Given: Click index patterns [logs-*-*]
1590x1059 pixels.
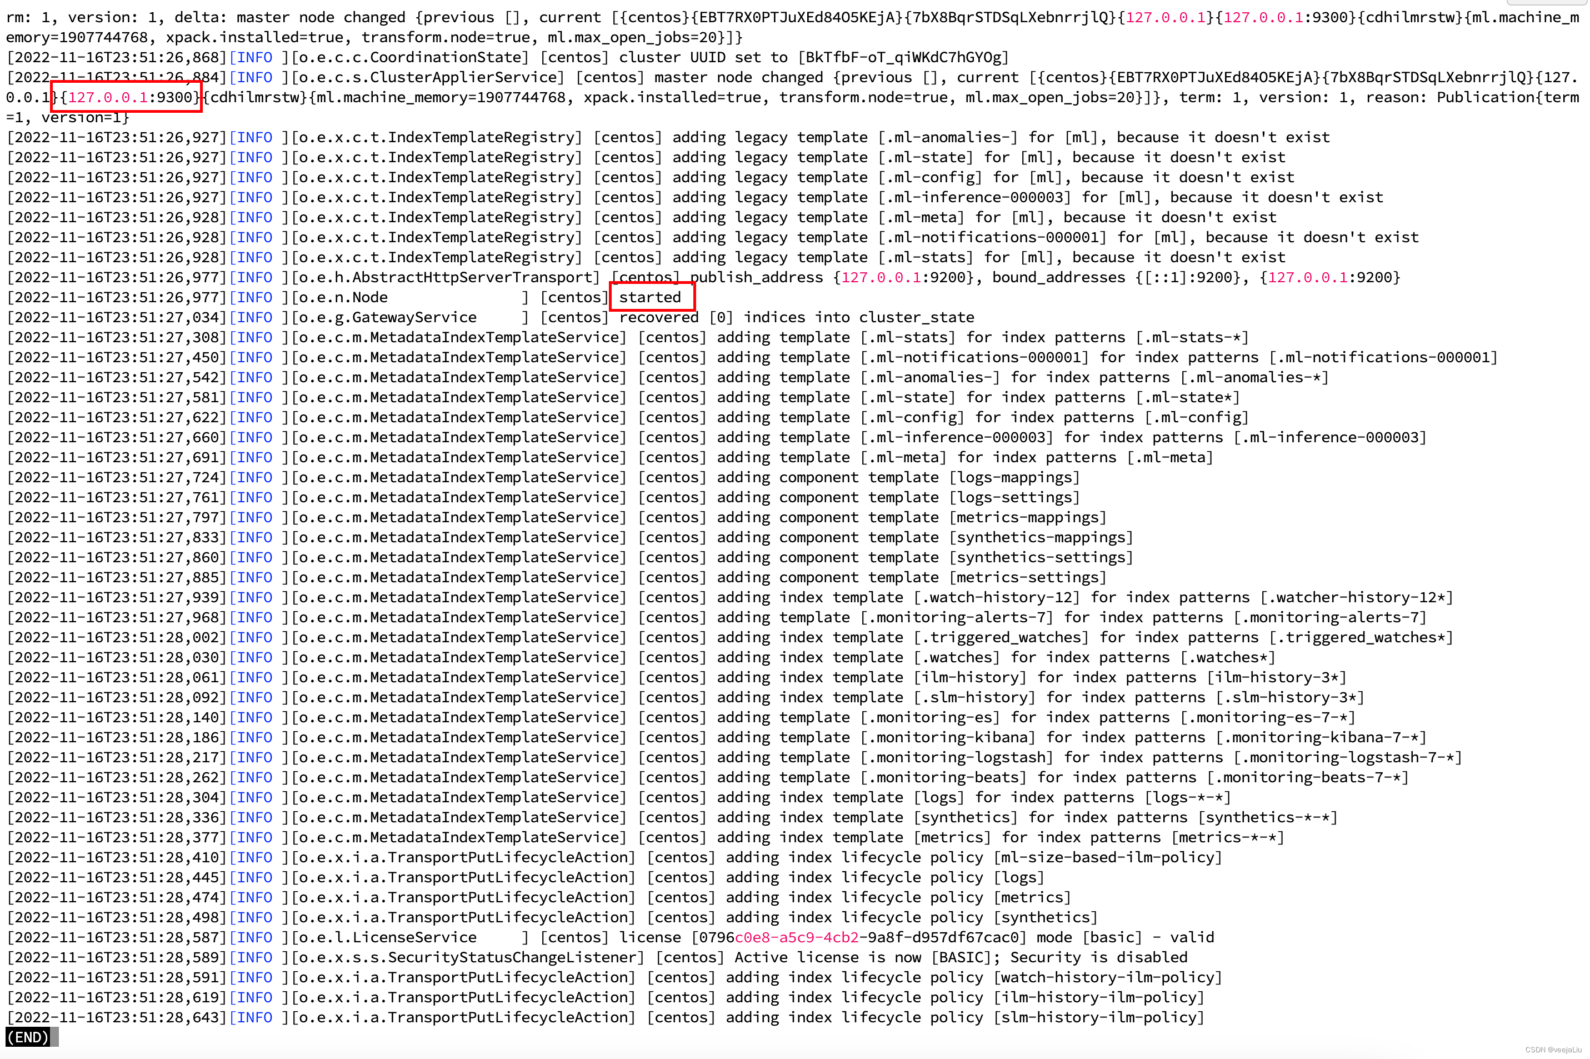Looking at the screenshot, I should [1188, 798].
